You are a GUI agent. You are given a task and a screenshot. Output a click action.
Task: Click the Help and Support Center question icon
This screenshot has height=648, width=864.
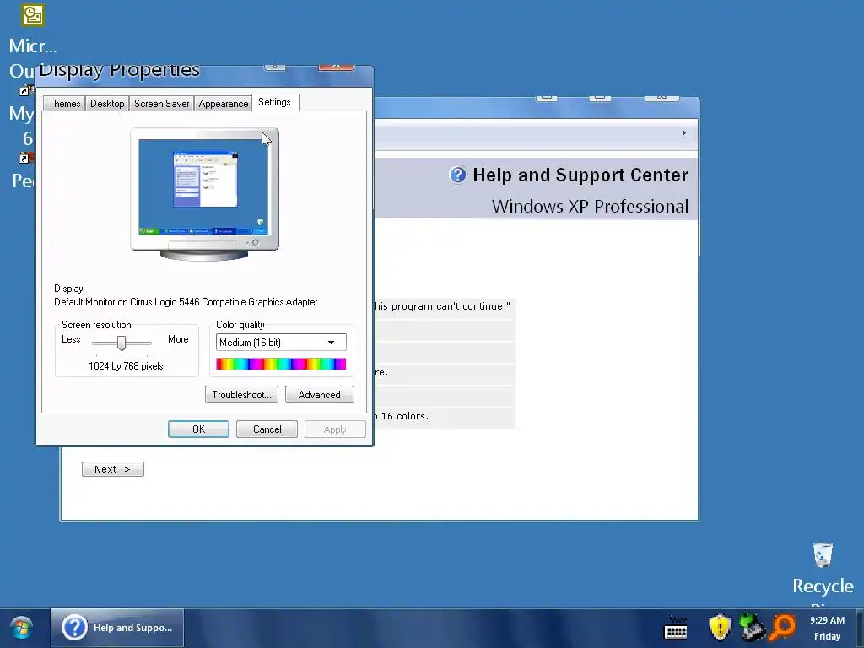coord(457,175)
